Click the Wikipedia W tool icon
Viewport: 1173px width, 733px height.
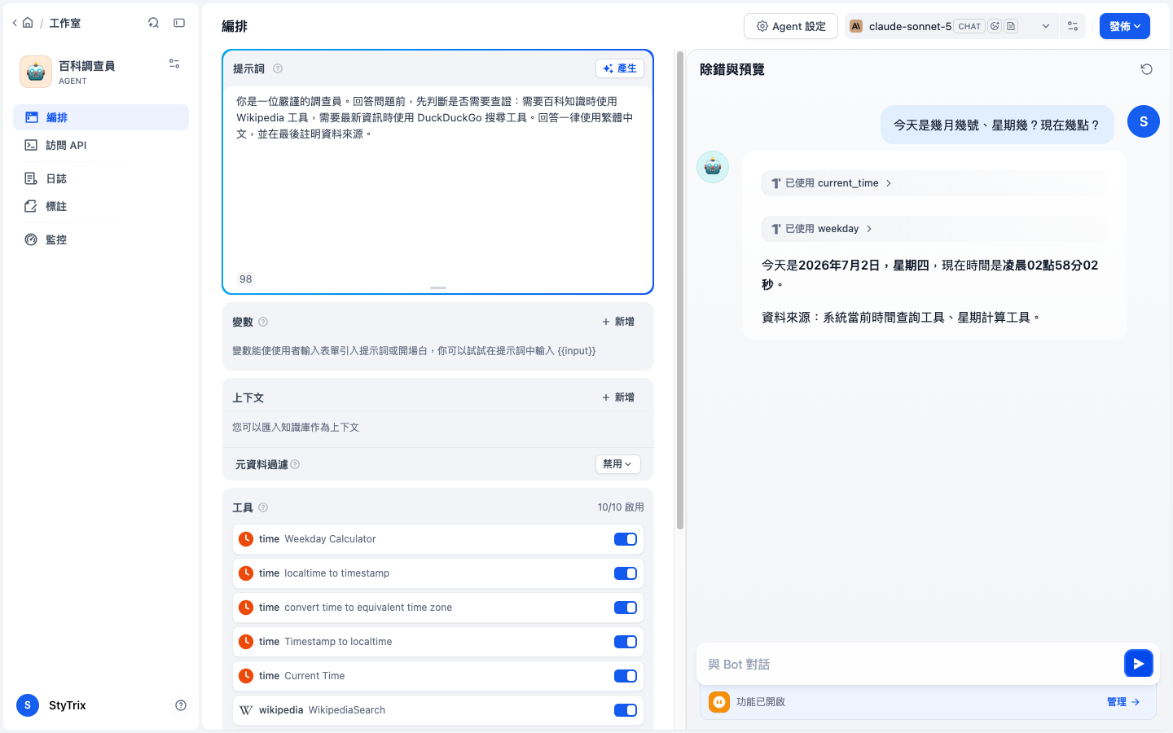coord(246,710)
